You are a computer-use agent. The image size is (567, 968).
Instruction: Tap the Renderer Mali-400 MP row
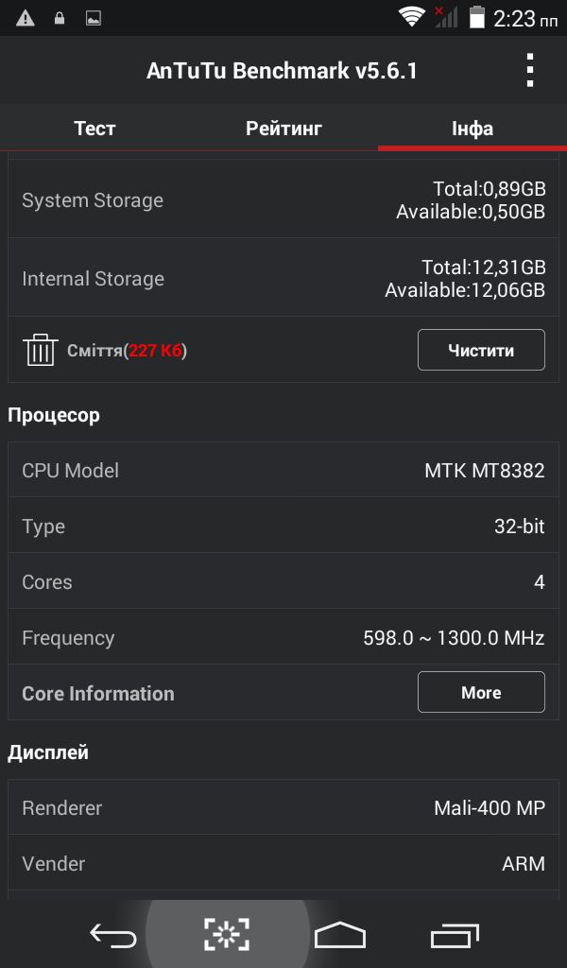point(283,808)
